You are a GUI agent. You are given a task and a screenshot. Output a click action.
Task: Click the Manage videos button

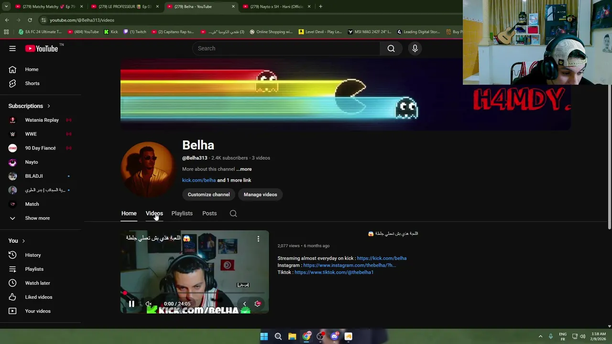pyautogui.click(x=260, y=194)
